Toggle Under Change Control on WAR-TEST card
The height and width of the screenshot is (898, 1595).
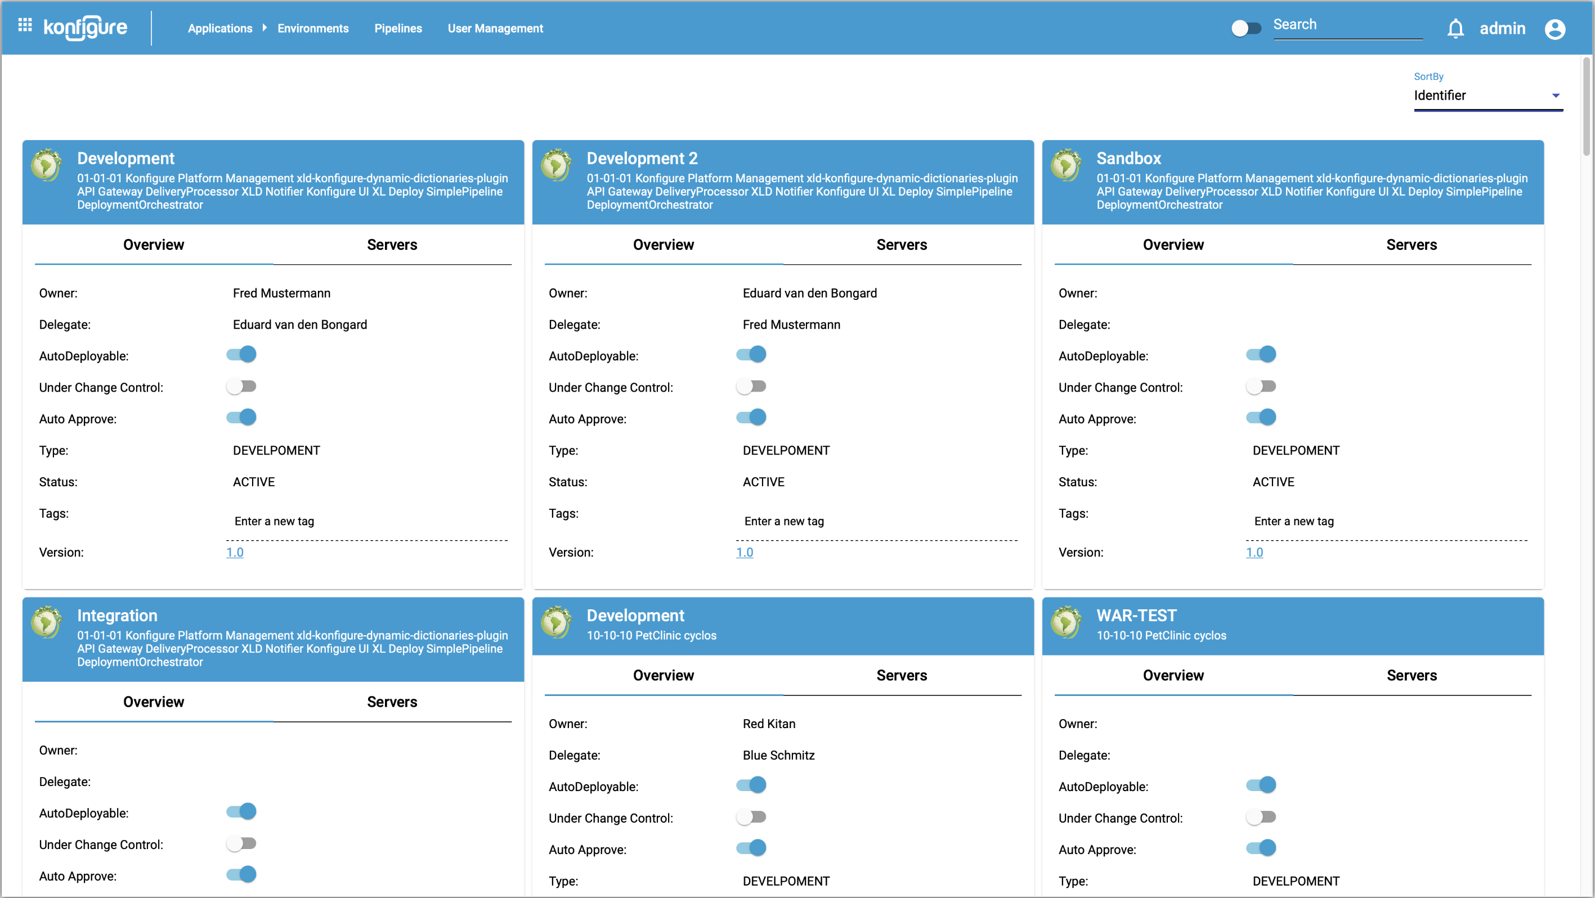pos(1261,818)
